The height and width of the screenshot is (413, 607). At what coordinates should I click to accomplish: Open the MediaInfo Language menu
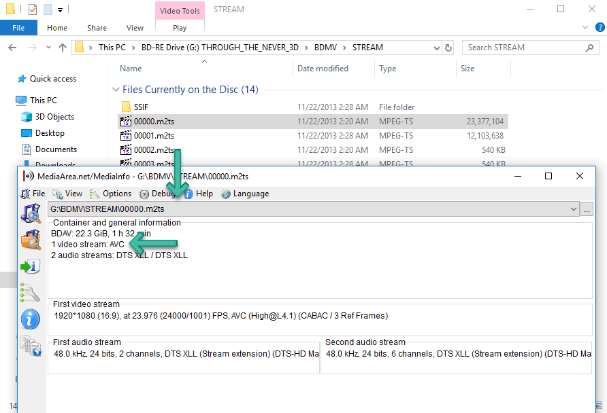click(x=245, y=194)
